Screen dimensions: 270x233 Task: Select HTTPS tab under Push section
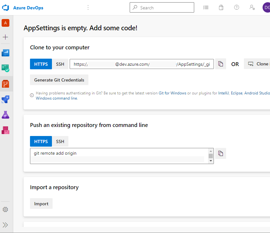pyautogui.click(x=41, y=141)
